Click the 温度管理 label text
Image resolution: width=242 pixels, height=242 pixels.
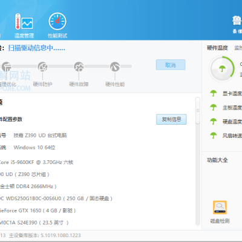[24, 36]
